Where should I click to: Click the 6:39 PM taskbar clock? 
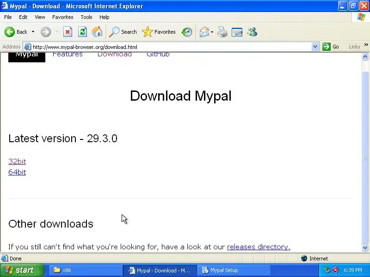(353, 270)
